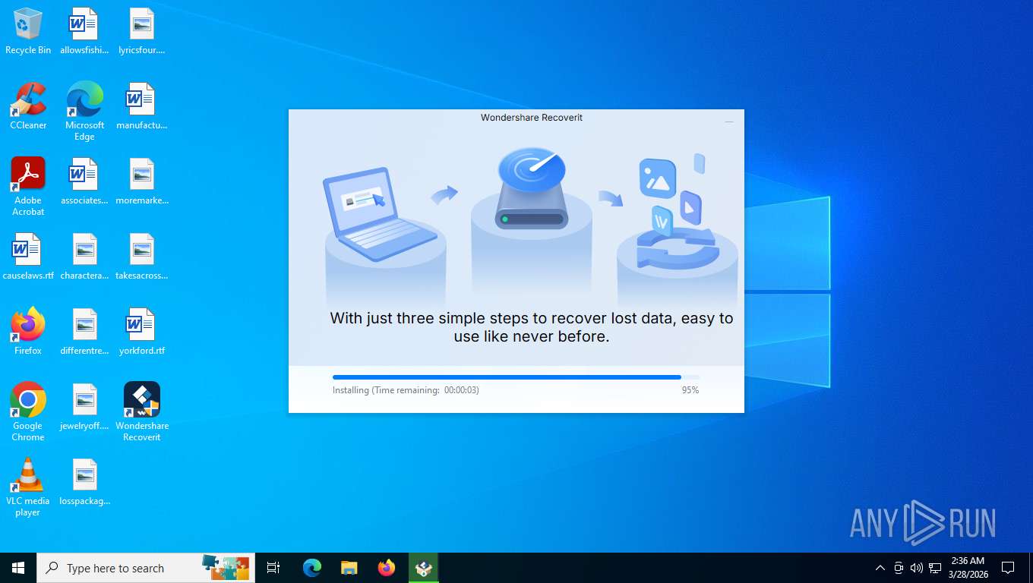
Task: Open Microsoft Edge from the taskbar
Action: [312, 568]
